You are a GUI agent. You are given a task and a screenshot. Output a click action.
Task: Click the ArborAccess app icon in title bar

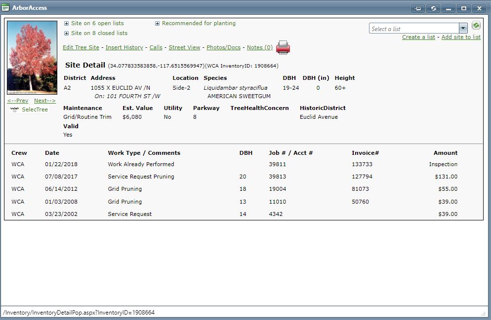point(5,7)
